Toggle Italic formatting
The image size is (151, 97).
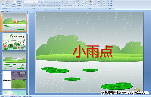click(x=27, y=6)
